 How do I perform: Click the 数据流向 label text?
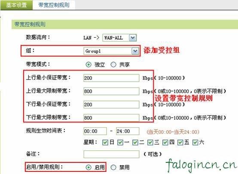38,37
